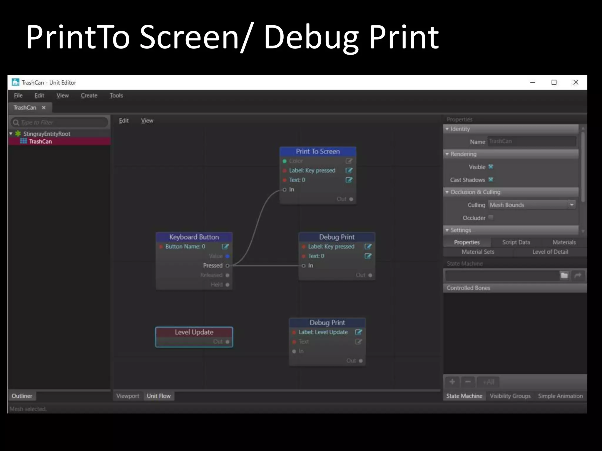Switch to the Visibility Groups tab
Image resolution: width=602 pixels, height=451 pixels.
(510, 396)
